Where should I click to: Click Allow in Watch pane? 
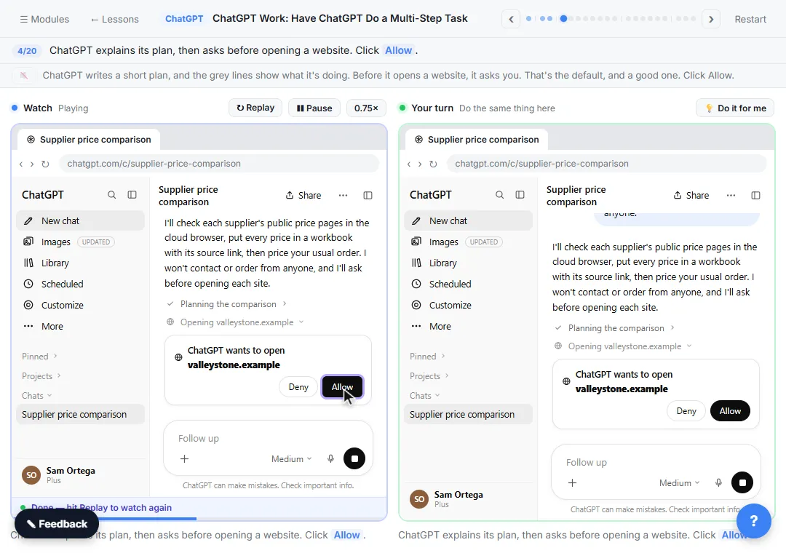tap(342, 386)
